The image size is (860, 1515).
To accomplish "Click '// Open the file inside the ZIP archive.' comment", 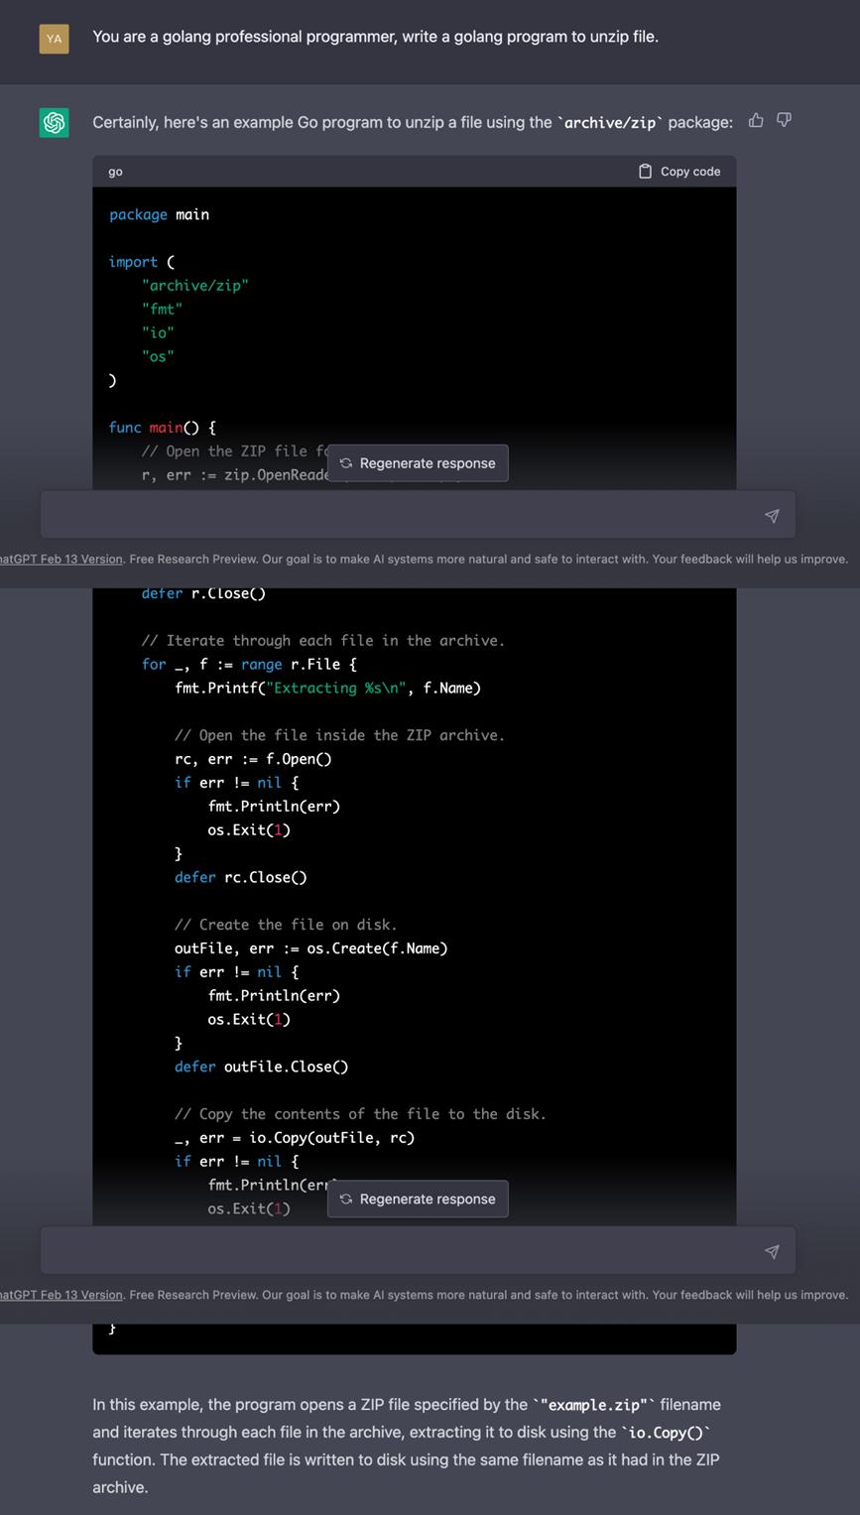I will (x=339, y=735).
